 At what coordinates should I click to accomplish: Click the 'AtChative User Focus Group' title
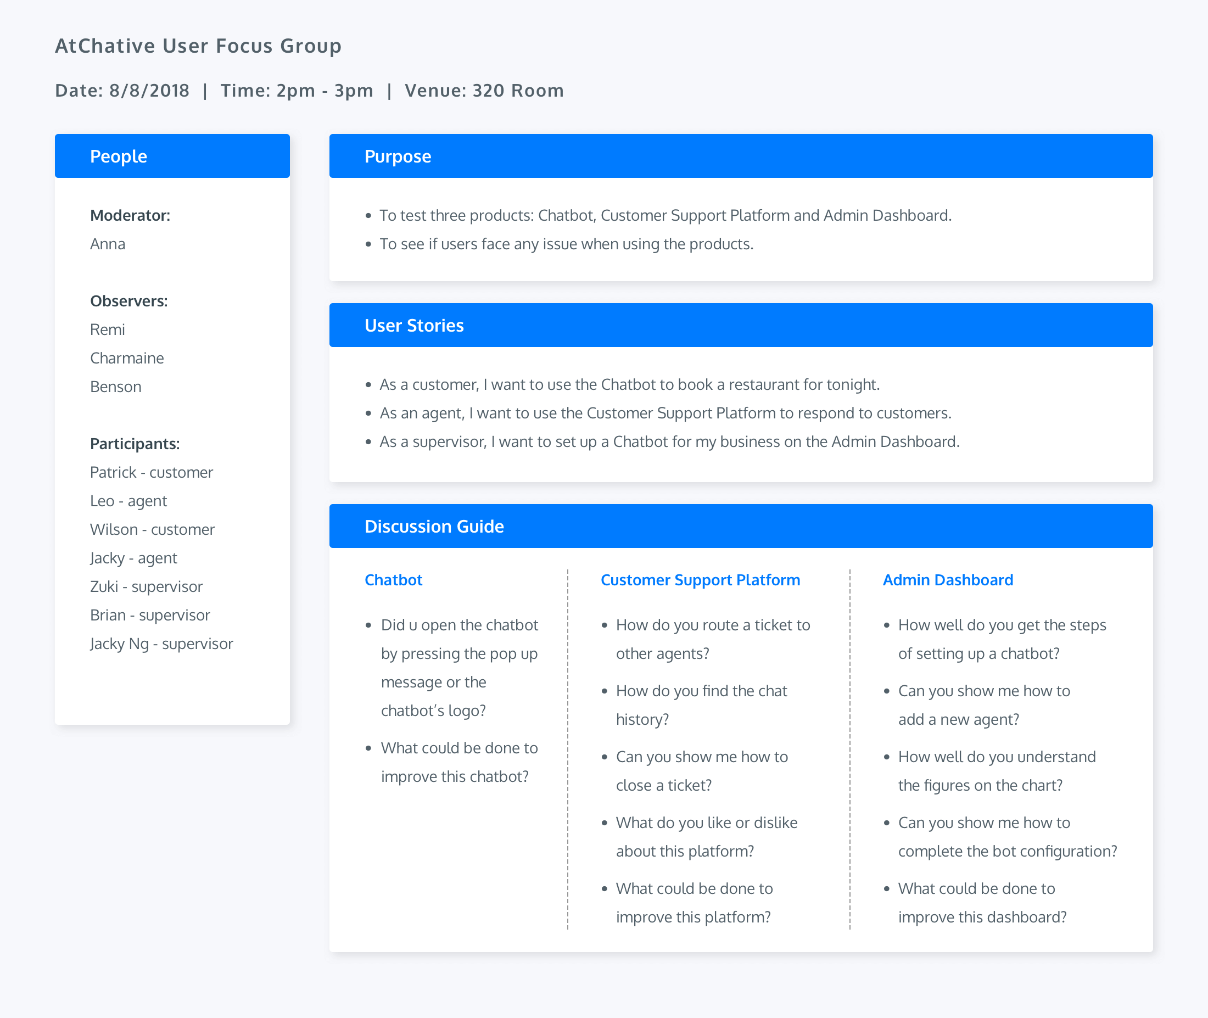click(198, 46)
